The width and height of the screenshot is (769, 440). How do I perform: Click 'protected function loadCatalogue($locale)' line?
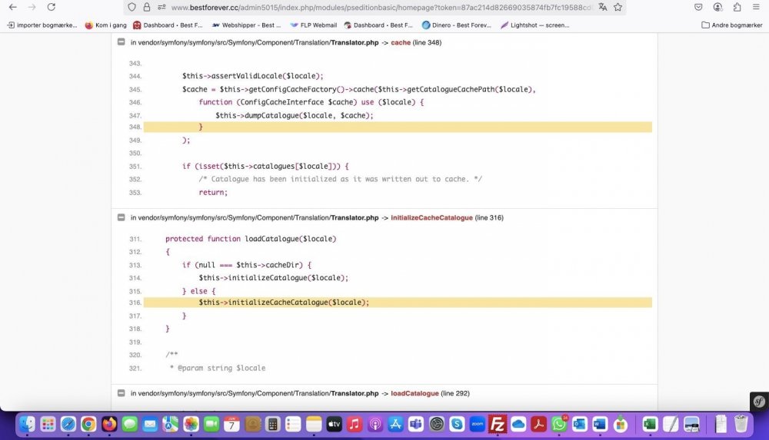(251, 239)
